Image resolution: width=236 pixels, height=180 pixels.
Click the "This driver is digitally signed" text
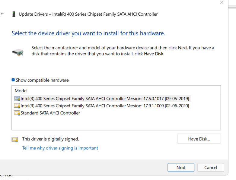point(50,139)
